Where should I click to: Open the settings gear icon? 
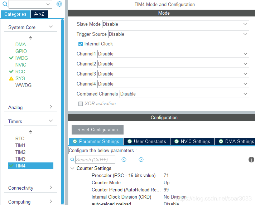(x=59, y=4)
